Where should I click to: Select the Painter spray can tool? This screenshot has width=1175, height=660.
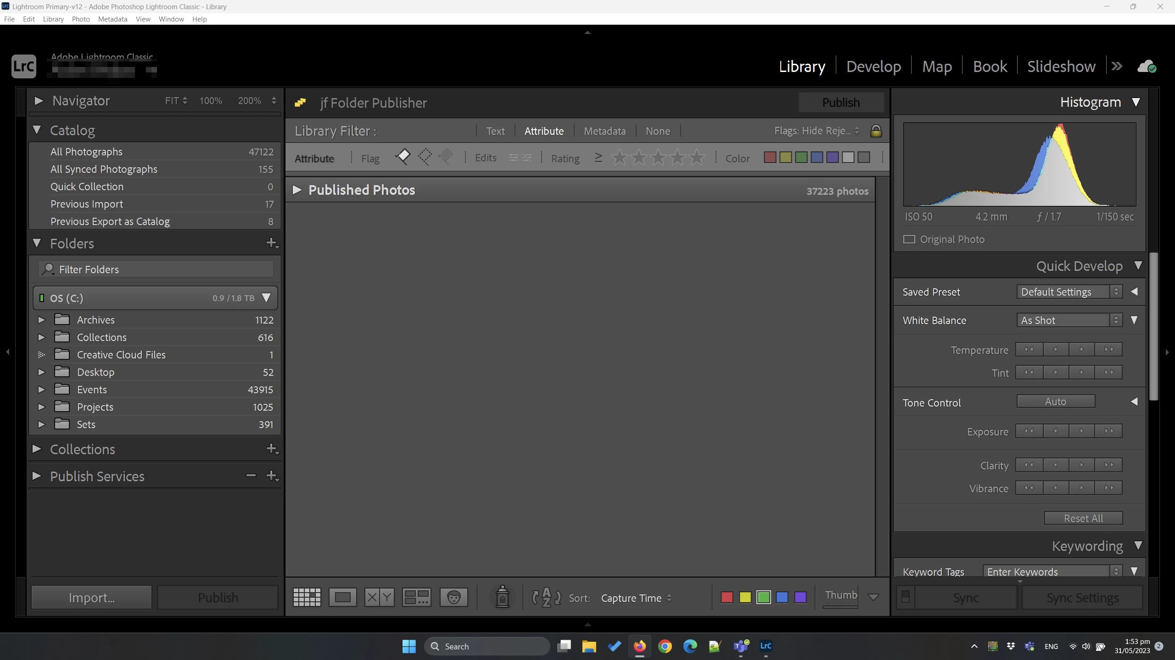503,597
